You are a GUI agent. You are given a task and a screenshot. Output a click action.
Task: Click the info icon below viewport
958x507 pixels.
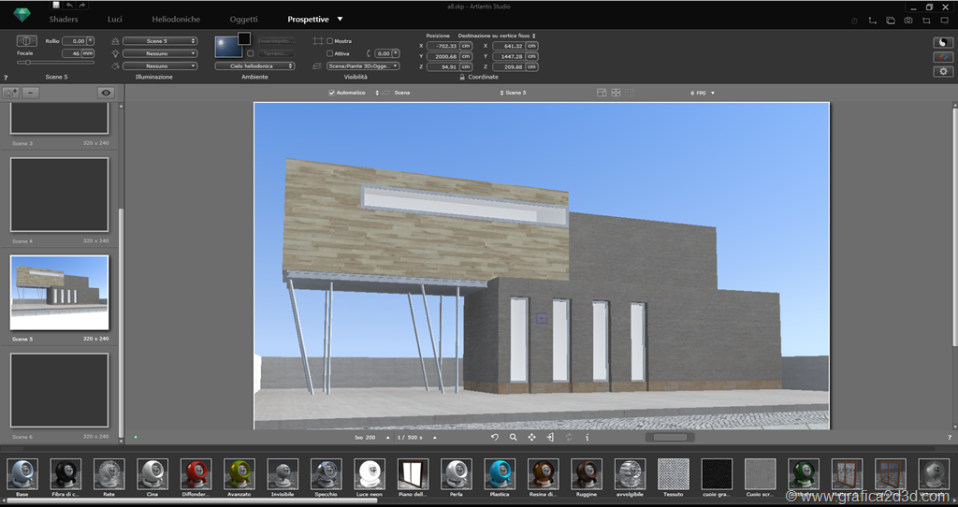coord(587,437)
